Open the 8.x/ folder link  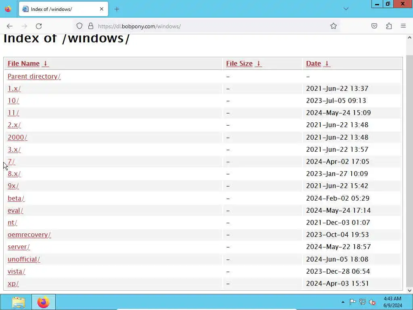click(14, 174)
